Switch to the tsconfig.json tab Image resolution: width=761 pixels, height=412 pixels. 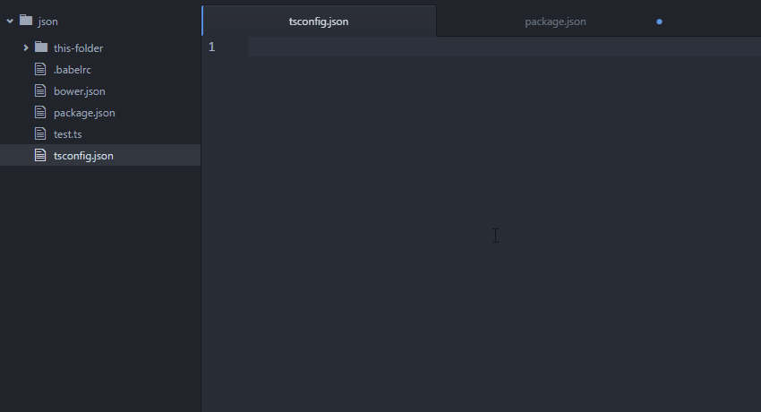click(319, 21)
